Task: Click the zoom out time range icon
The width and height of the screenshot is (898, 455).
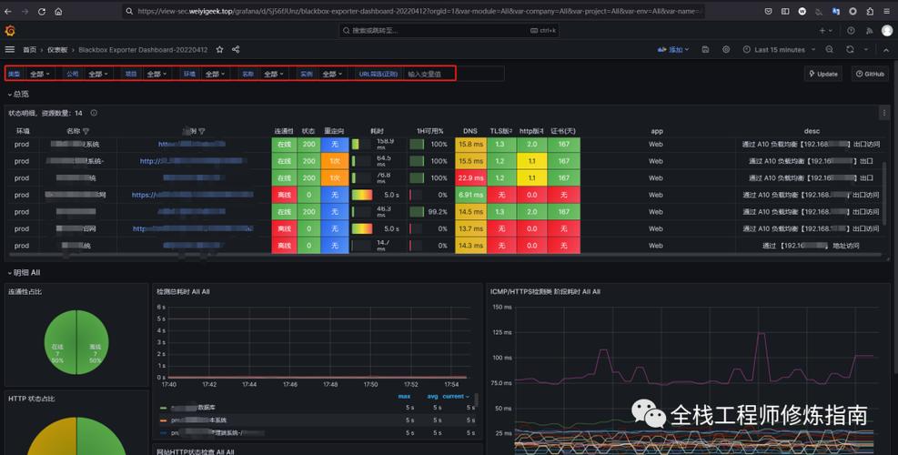Action: click(x=829, y=50)
